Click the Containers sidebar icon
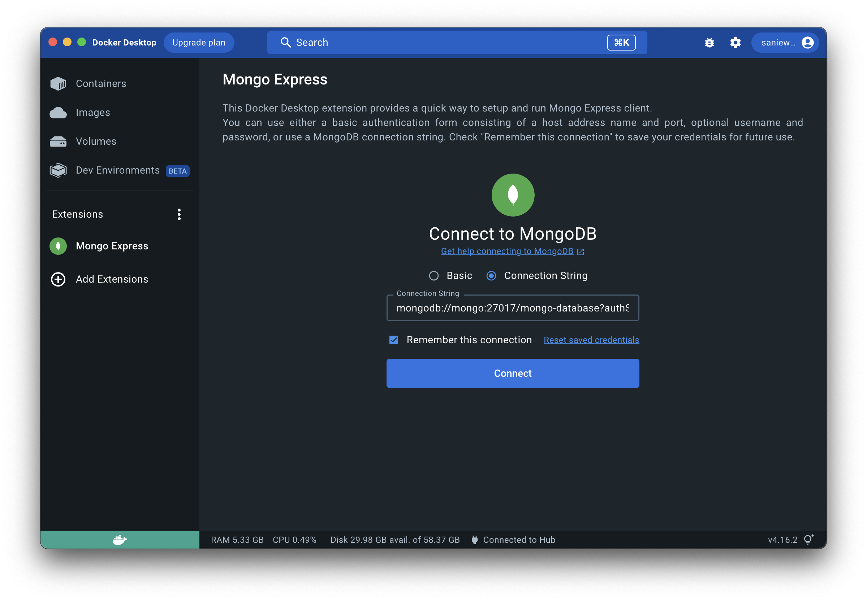Viewport: 867px width, 602px height. coord(58,83)
